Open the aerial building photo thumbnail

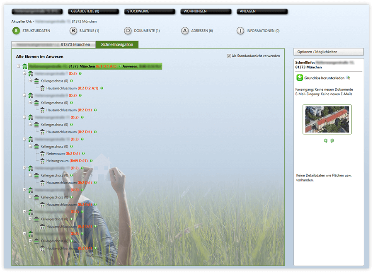coord(327,119)
